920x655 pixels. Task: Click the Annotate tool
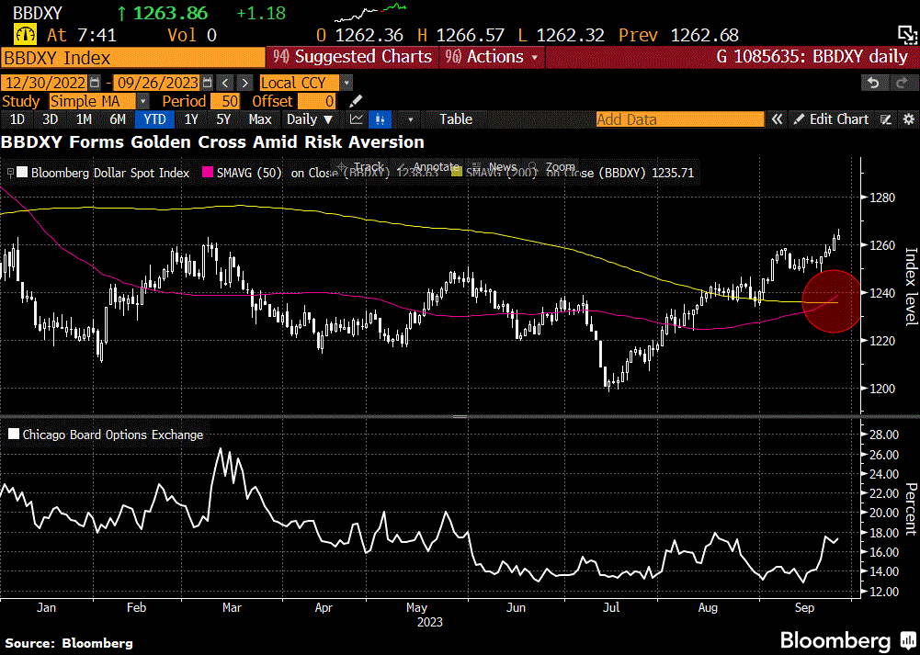(427, 166)
